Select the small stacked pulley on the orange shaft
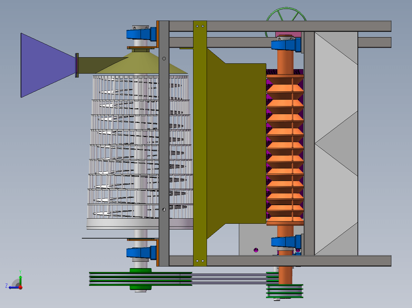 click(x=285, y=291)
